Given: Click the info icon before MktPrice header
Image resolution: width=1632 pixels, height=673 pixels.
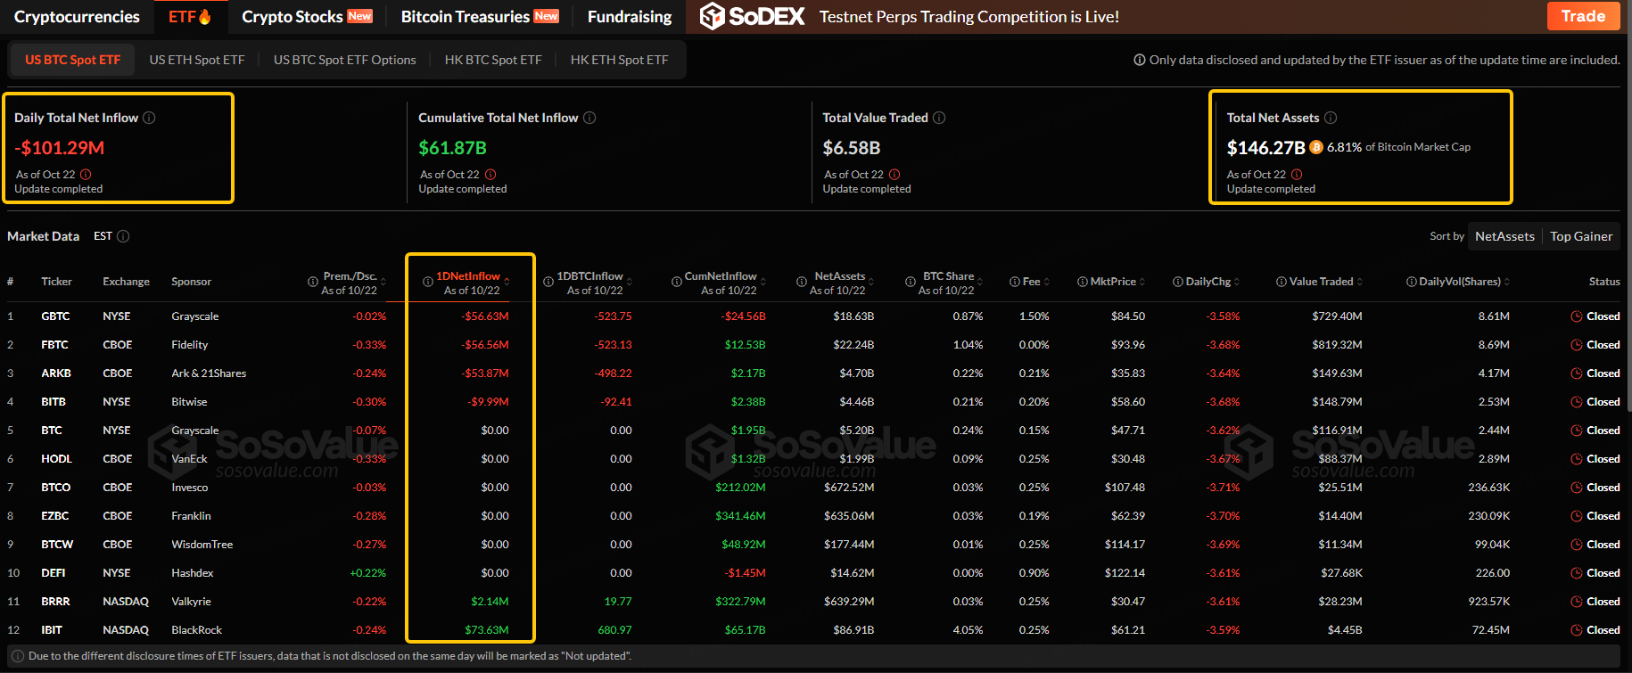Looking at the screenshot, I should tap(1083, 282).
